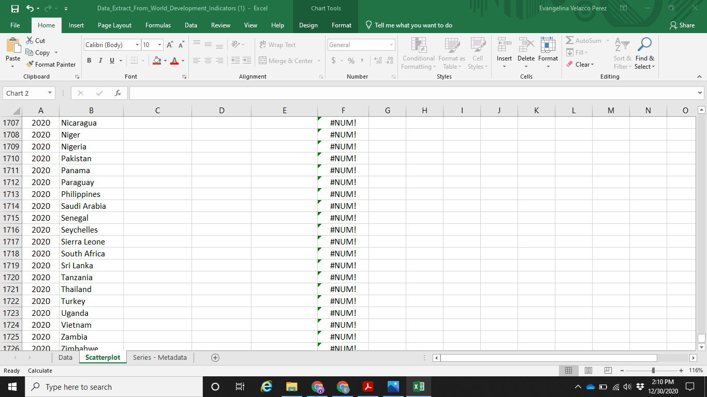Image resolution: width=707 pixels, height=397 pixels.
Task: Switch to the Formulas ribbon tab
Action: (158, 25)
